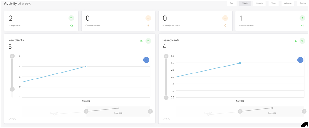The width and height of the screenshot is (309, 128).
Task: Choose the All time range
Action: tap(288, 3)
